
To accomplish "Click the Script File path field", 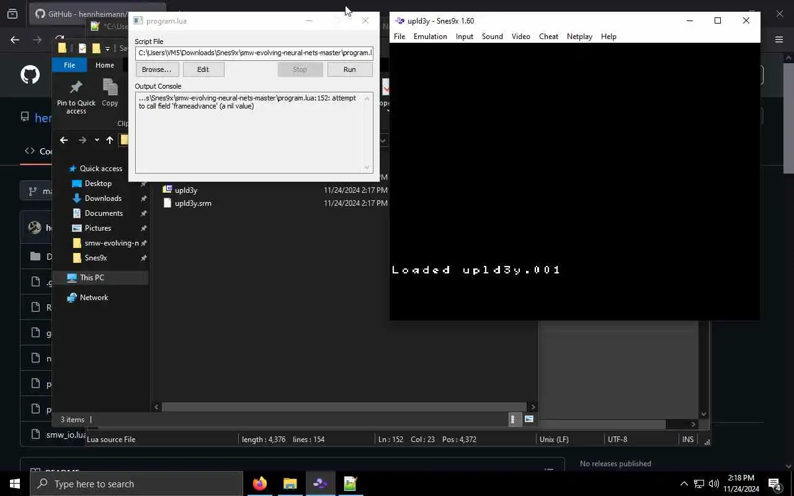I will coord(254,53).
